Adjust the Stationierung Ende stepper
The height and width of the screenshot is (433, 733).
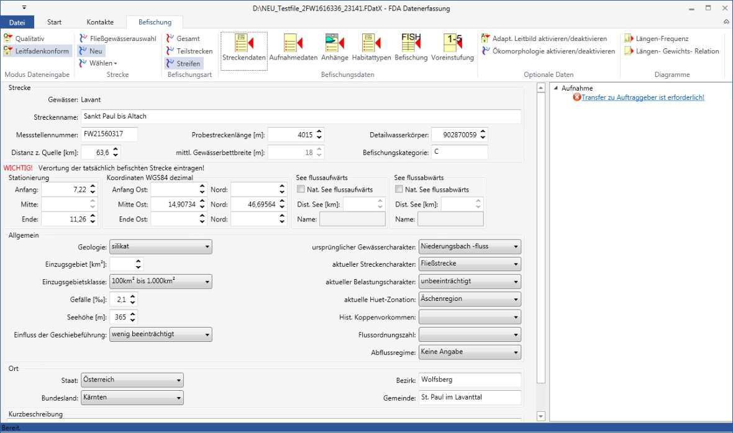[x=93, y=219]
